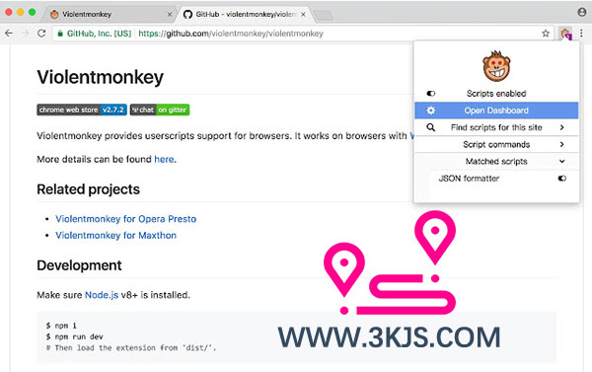Image resolution: width=592 pixels, height=372 pixels.
Task: Collapse Matched scripts chevron
Action: (x=561, y=161)
